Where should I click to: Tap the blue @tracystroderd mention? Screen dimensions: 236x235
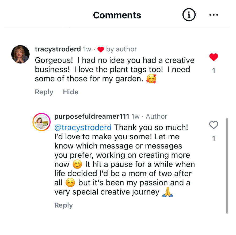83,128
